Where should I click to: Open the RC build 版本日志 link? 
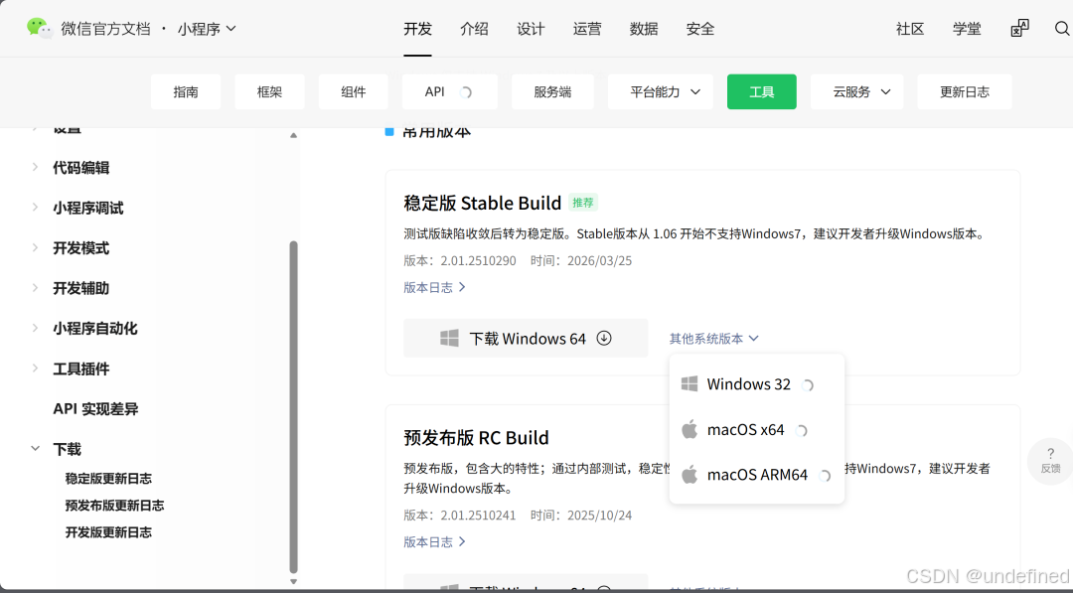click(x=434, y=541)
